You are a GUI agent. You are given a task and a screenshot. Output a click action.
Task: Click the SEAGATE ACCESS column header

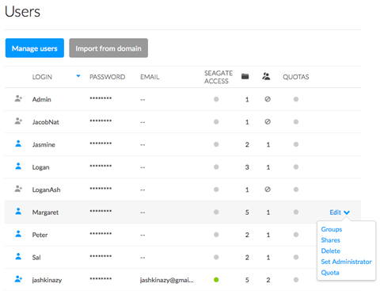pos(218,77)
